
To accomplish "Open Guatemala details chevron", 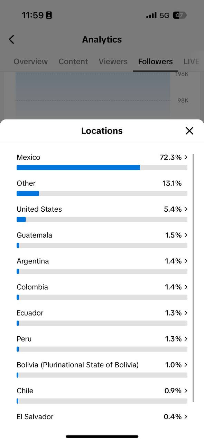I will tap(186, 235).
